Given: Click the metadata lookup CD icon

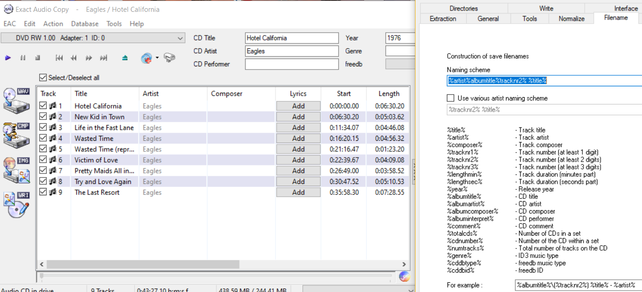Looking at the screenshot, I should point(146,58).
